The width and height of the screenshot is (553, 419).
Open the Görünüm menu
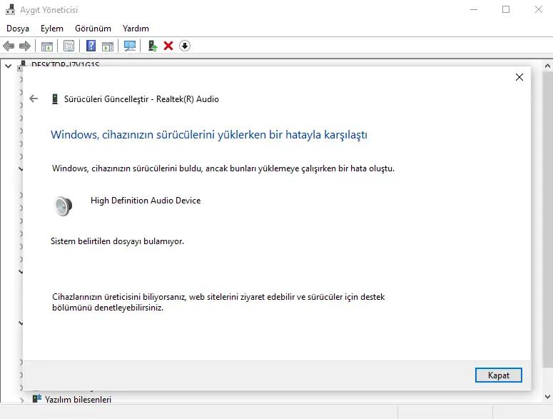pos(93,29)
